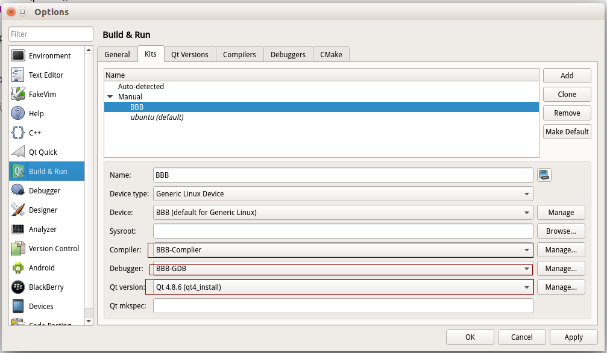Click Manage button next to Debugger dropdown
Image resolution: width=607 pixels, height=353 pixels.
click(x=561, y=268)
